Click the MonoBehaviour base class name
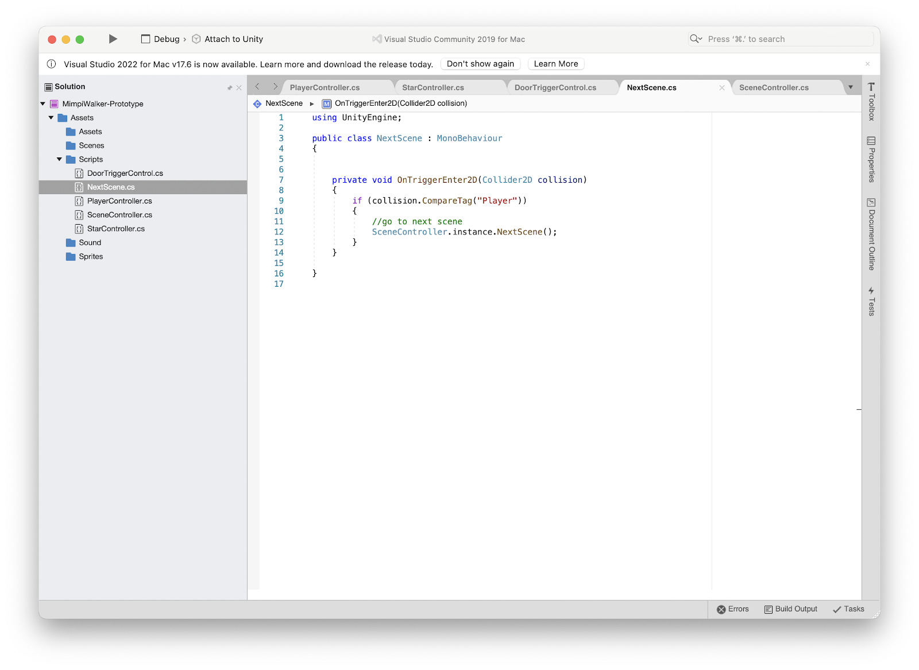This screenshot has width=919, height=670. [469, 138]
